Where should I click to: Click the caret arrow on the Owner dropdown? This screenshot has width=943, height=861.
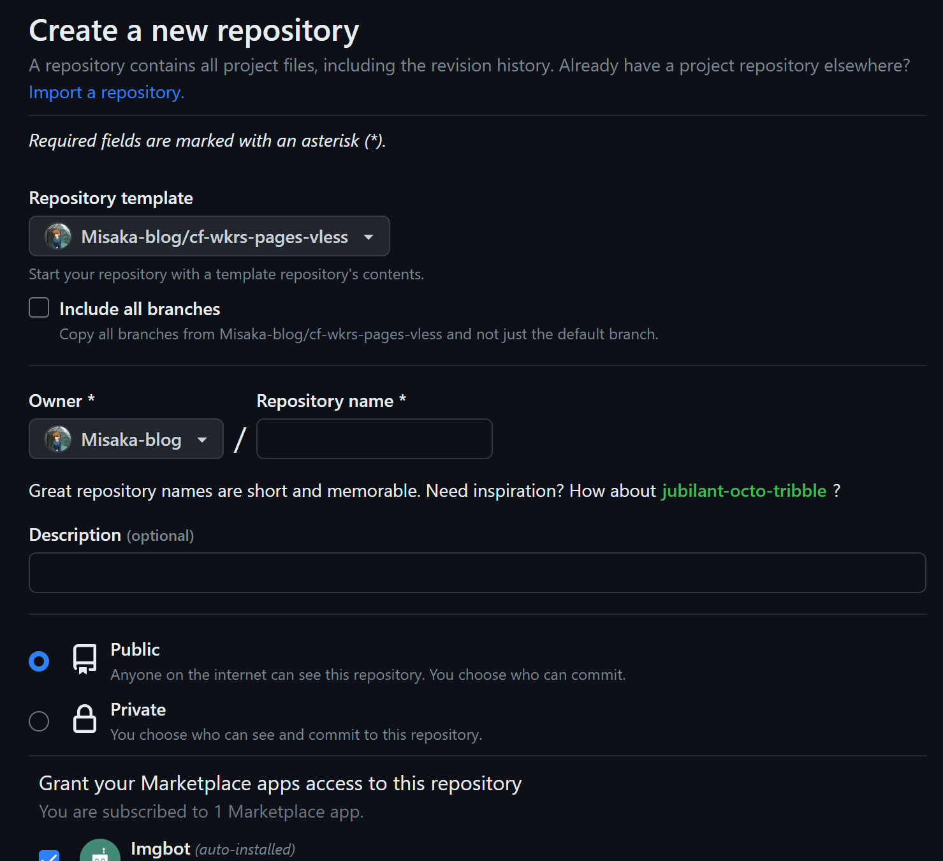202,440
